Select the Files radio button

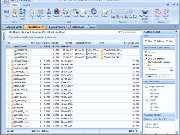[146, 41]
